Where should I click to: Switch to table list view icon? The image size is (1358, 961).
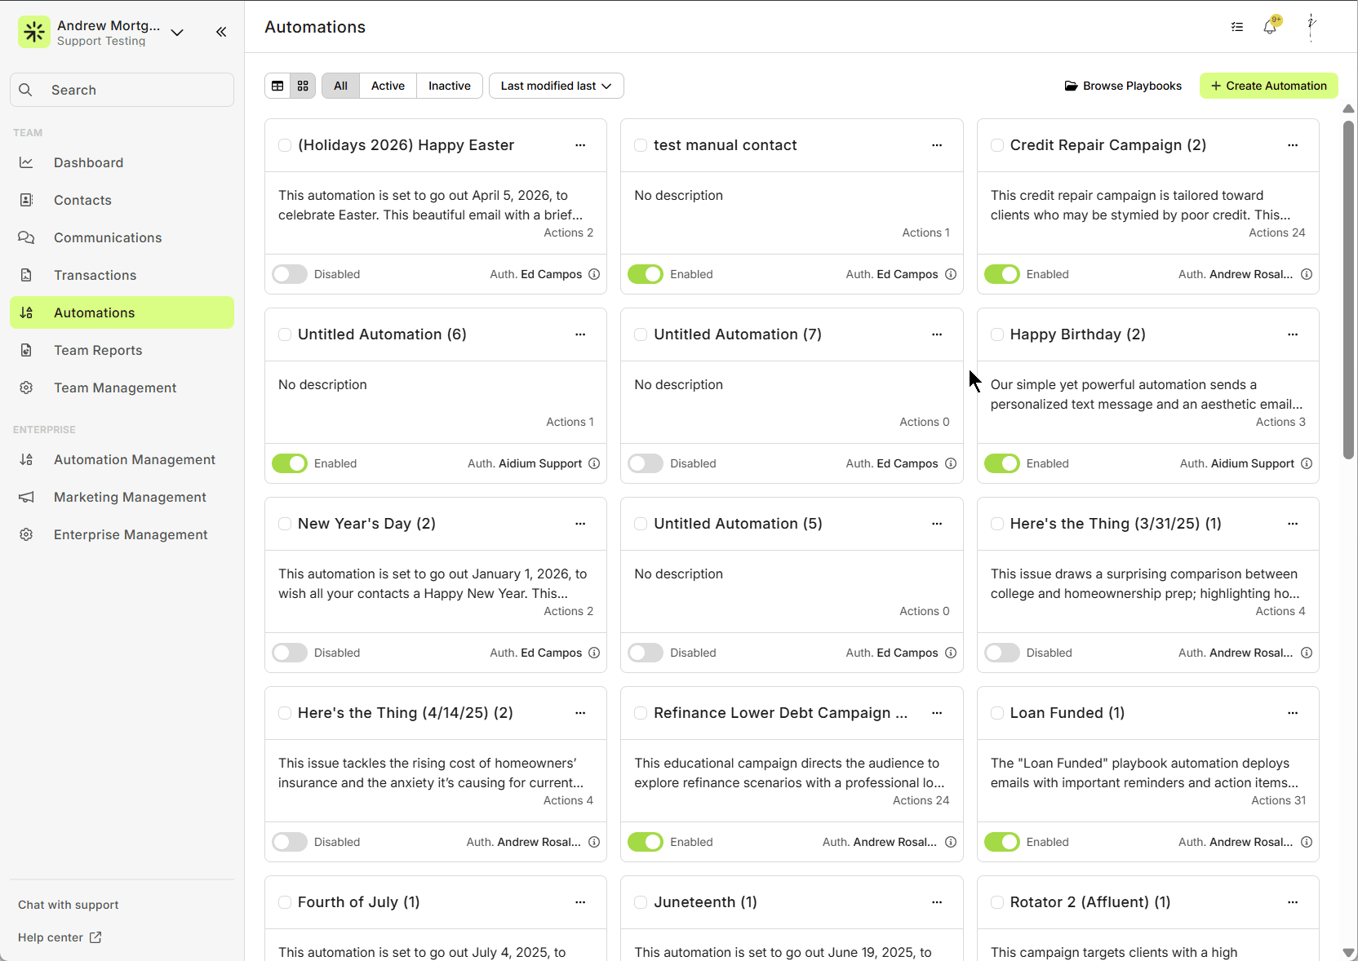(277, 86)
